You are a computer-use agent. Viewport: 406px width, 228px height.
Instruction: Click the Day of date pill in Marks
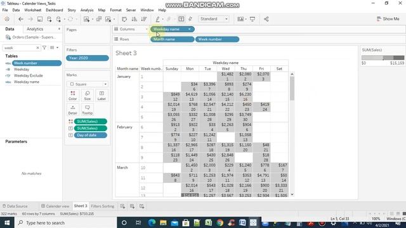pyautogui.click(x=90, y=135)
